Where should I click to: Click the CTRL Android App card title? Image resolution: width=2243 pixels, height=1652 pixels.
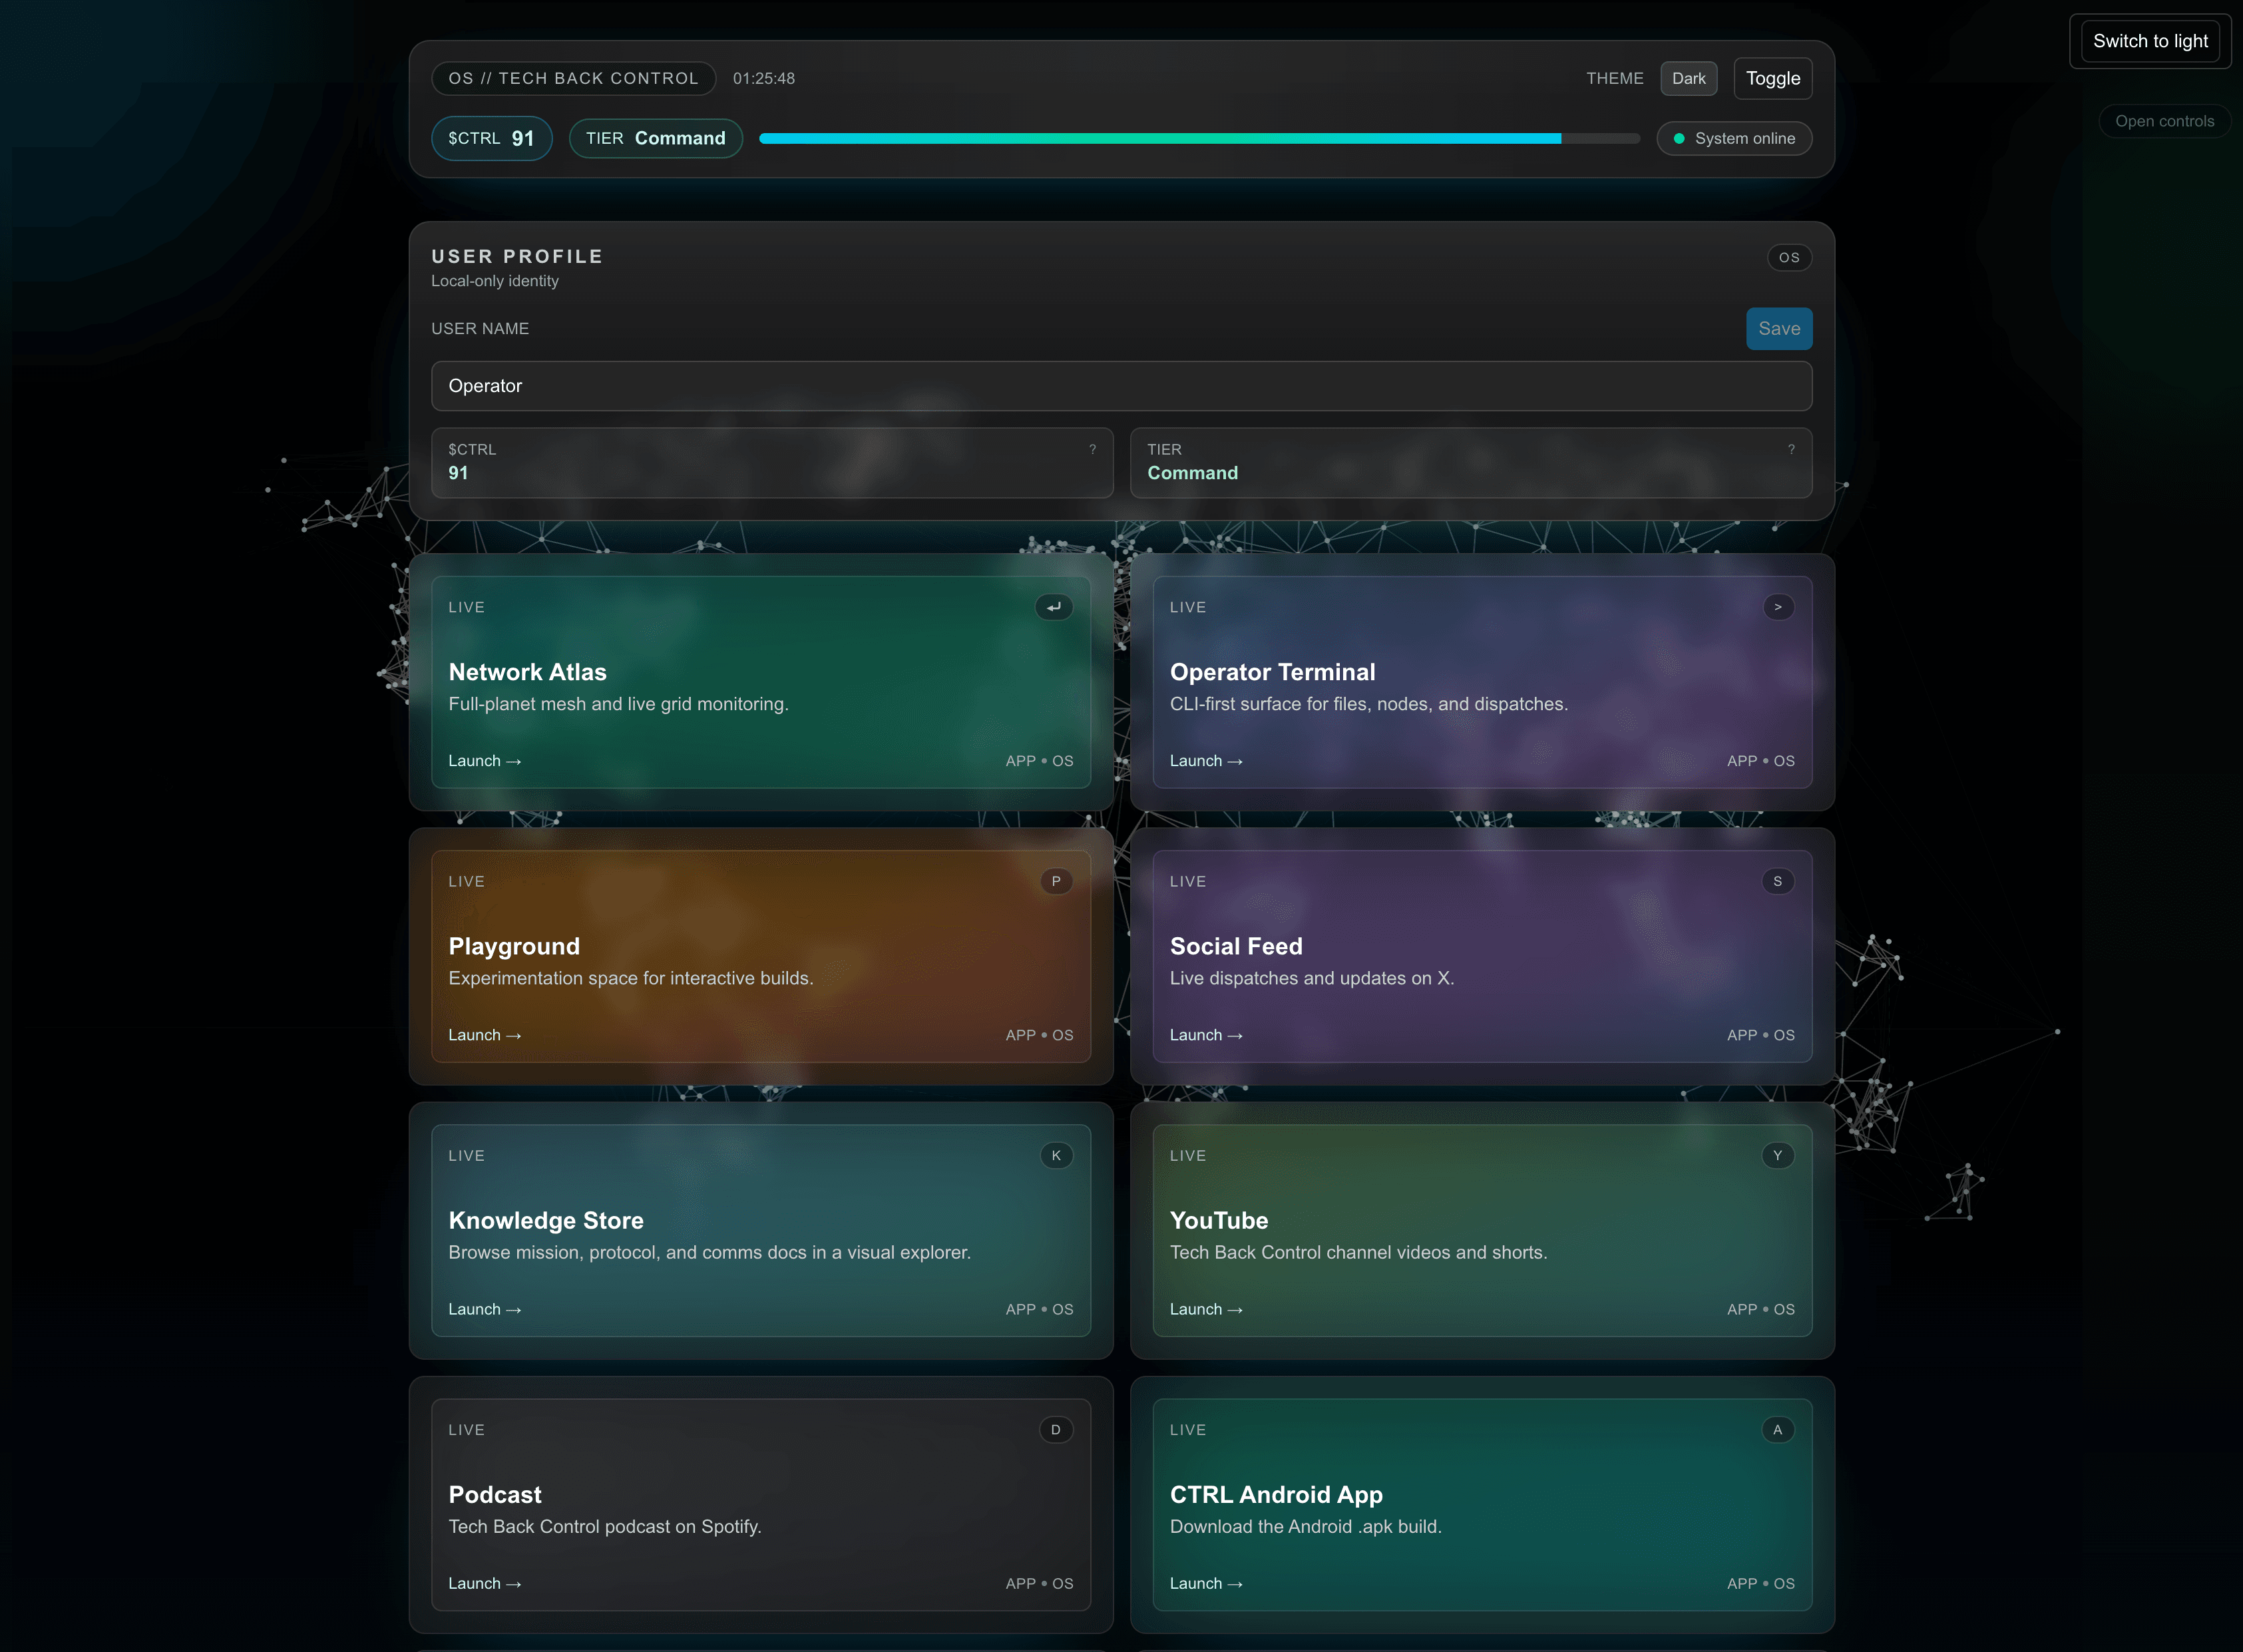(1276, 1494)
